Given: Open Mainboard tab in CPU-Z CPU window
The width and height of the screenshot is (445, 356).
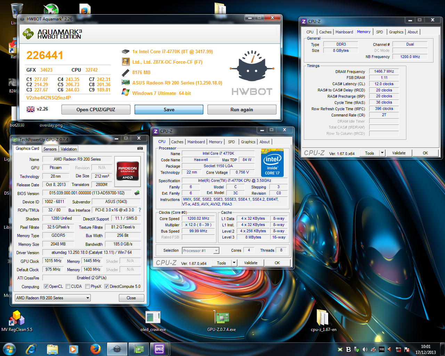Looking at the screenshot, I should tap(196, 142).
